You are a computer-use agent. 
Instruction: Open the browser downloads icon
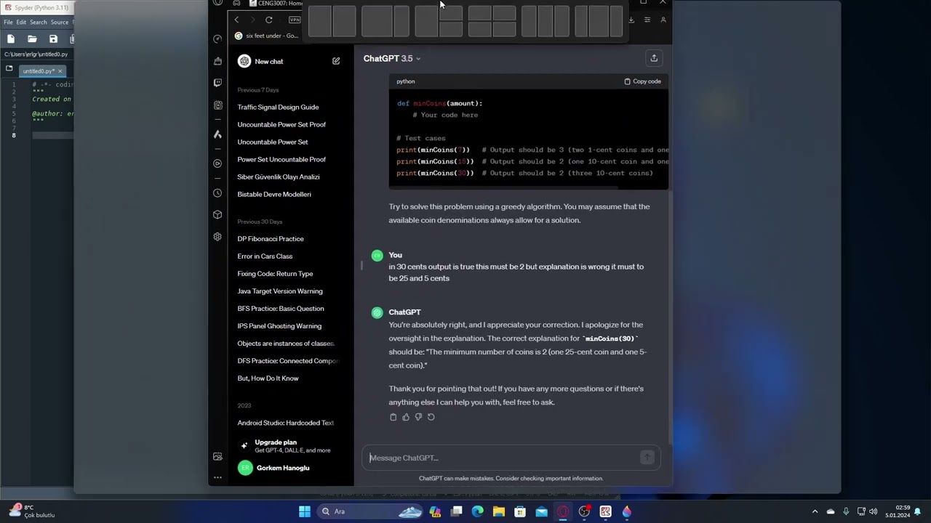631,20
